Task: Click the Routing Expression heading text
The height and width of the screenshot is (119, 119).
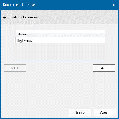Action: pyautogui.click(x=24, y=17)
